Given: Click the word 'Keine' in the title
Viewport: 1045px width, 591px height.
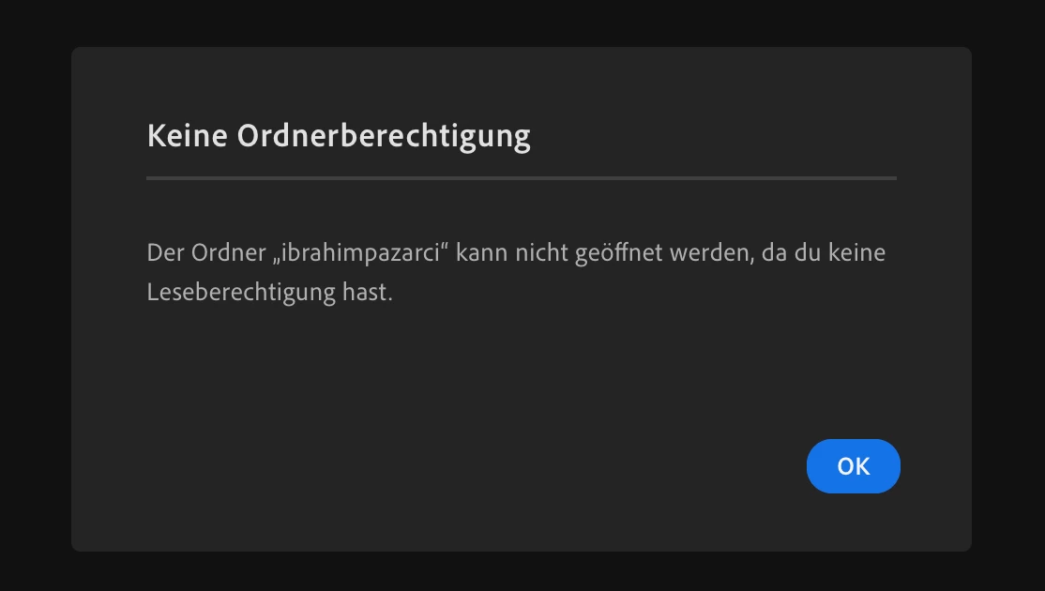Looking at the screenshot, I should [x=188, y=136].
